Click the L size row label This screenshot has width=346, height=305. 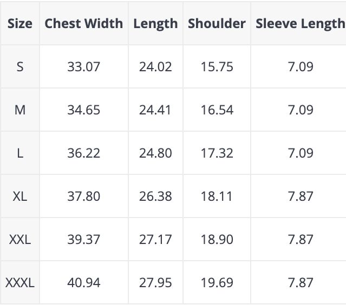click(20, 153)
